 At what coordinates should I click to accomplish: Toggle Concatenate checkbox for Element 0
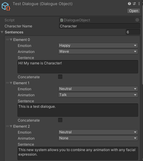60,77
